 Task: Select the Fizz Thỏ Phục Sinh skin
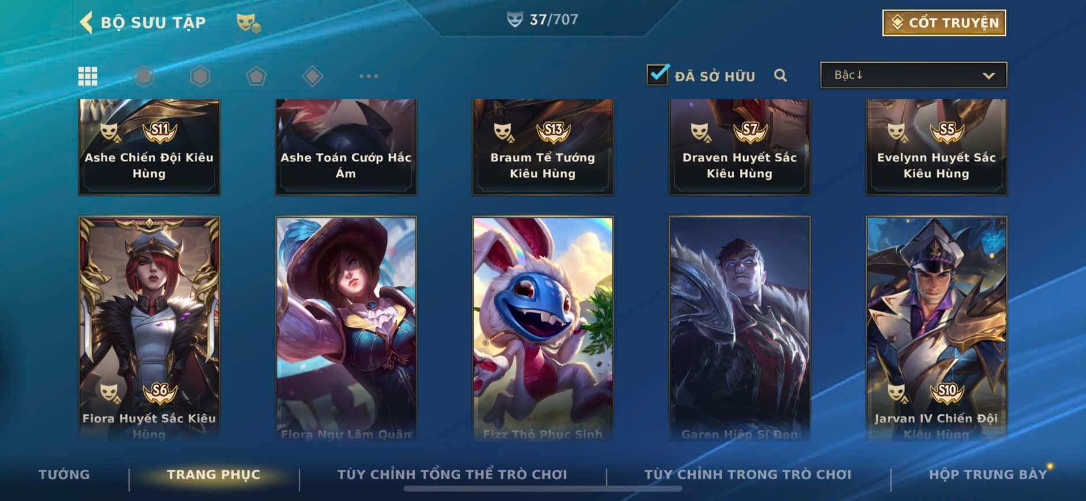point(543,329)
